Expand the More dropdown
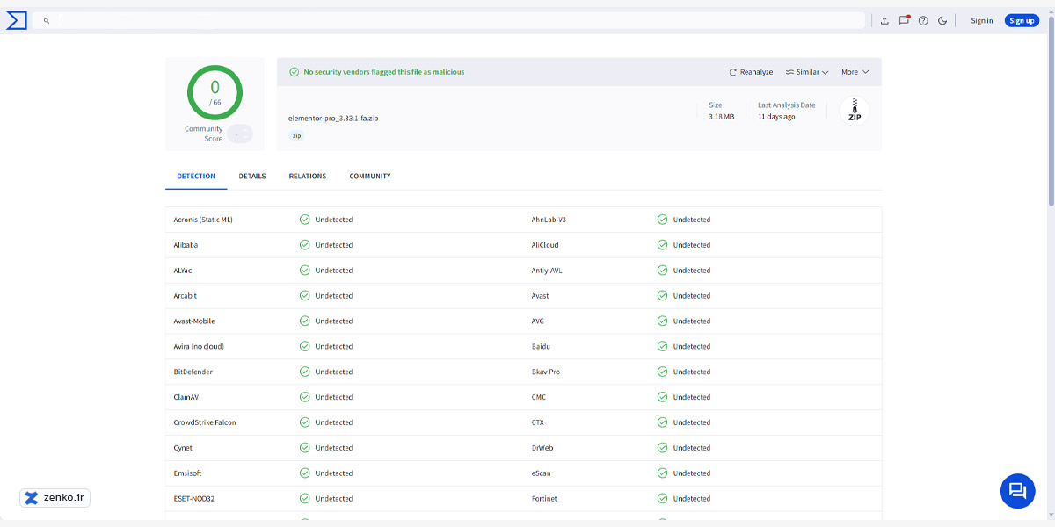The height and width of the screenshot is (527, 1055). 855,72
